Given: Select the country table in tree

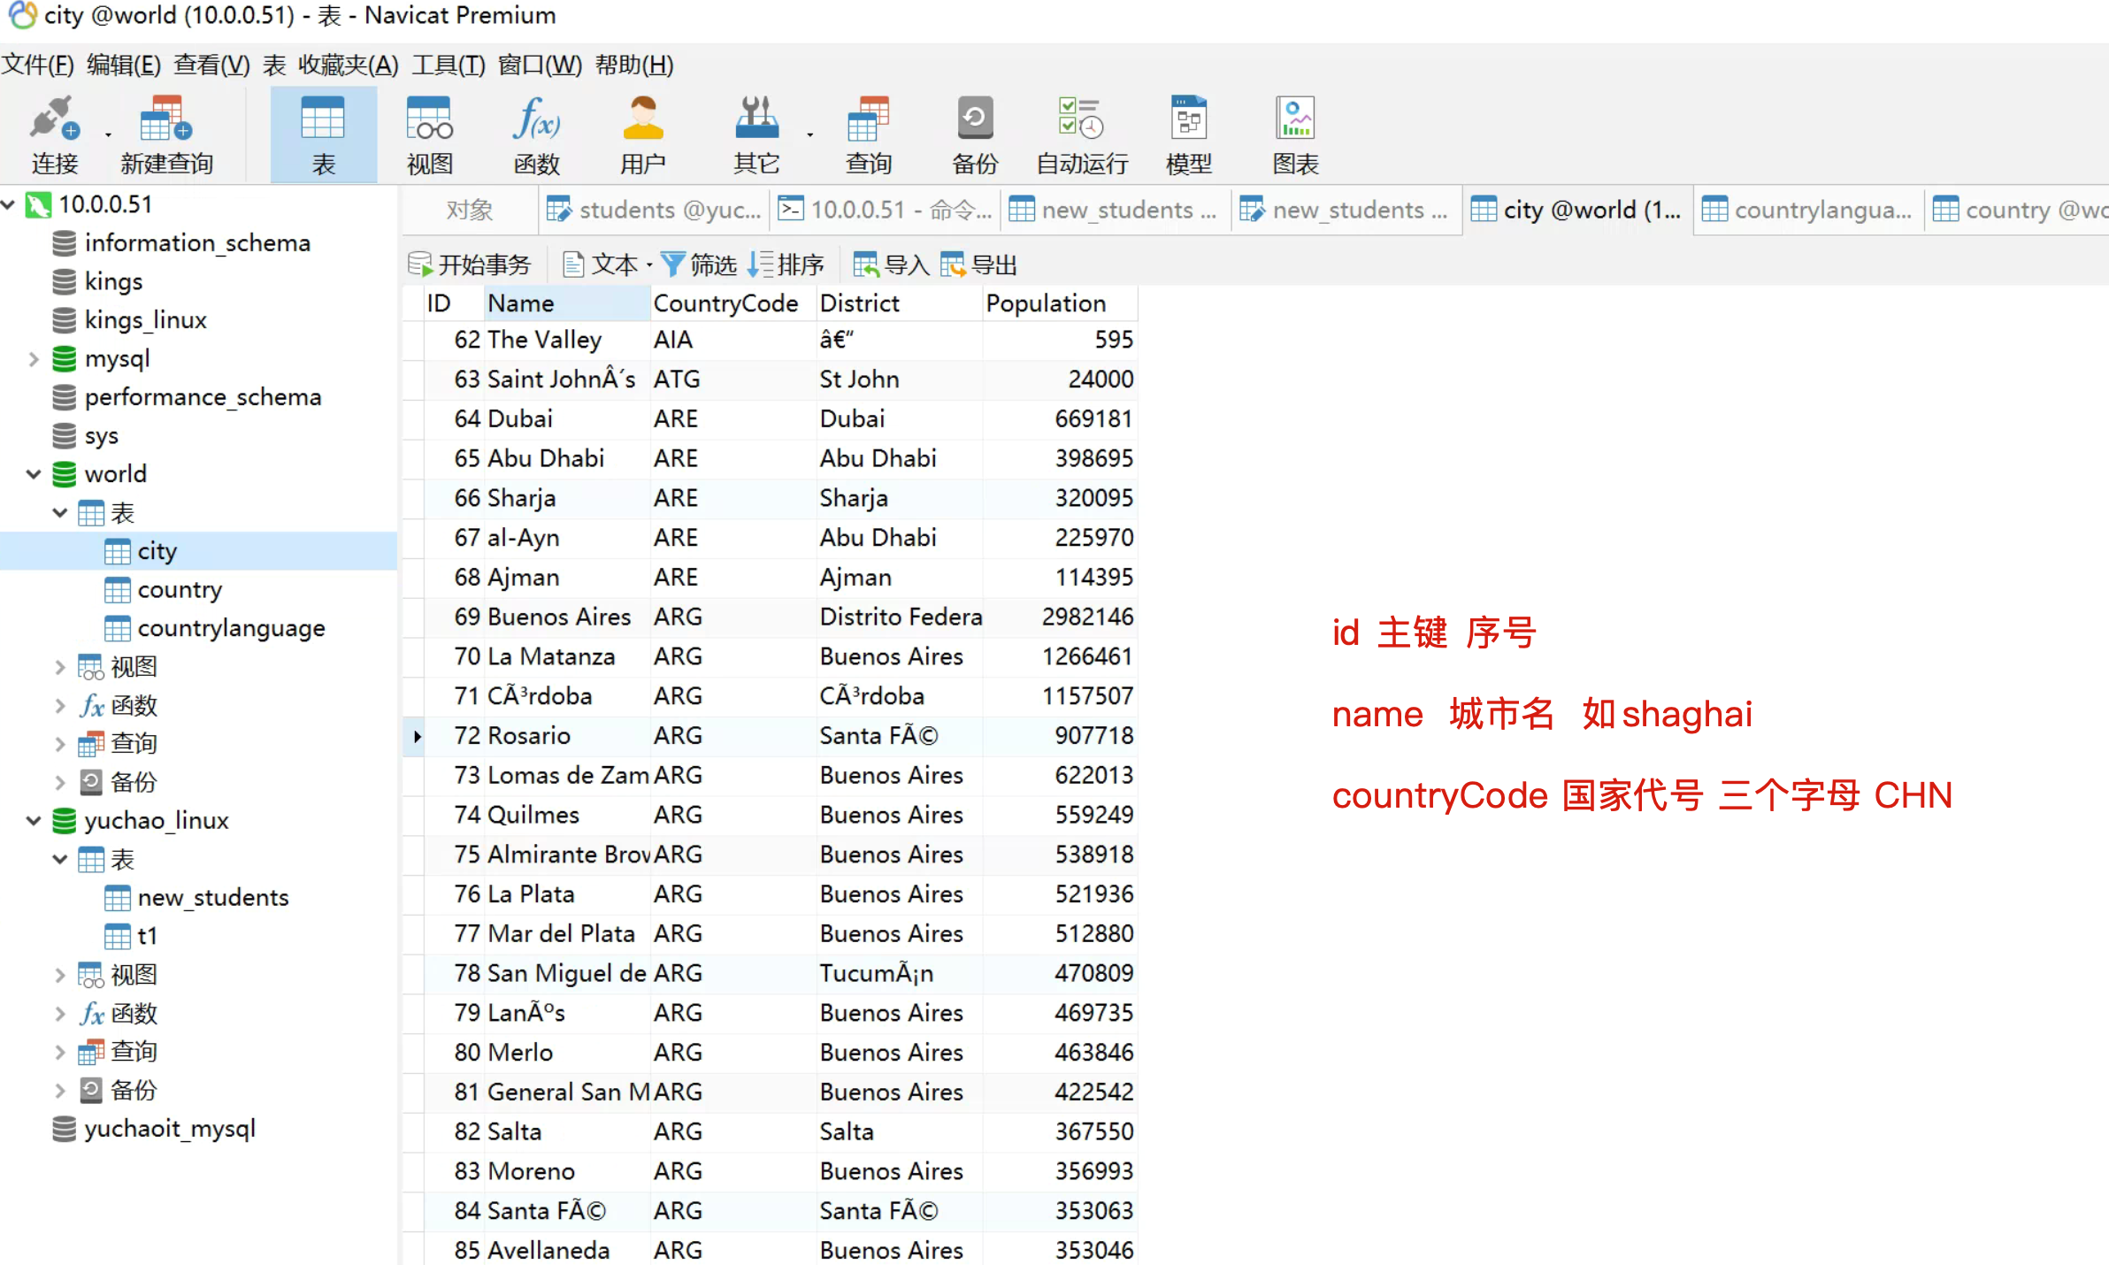Looking at the screenshot, I should pos(179,590).
